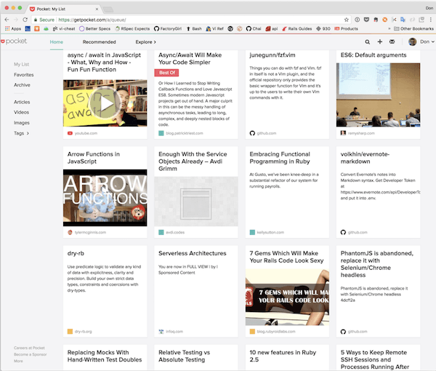
Task: Filter by Videos in sidebar
Action: (x=21, y=112)
